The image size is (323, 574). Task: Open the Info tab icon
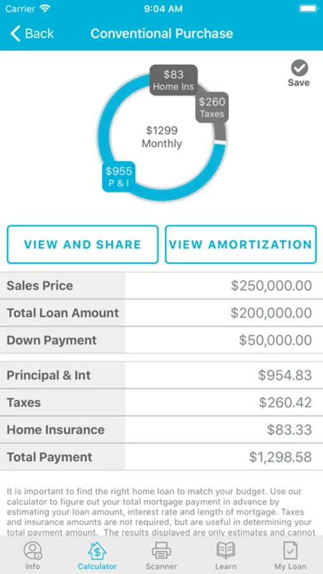33,550
